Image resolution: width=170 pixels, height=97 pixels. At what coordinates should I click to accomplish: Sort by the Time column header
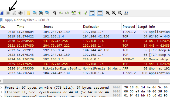click(29, 27)
